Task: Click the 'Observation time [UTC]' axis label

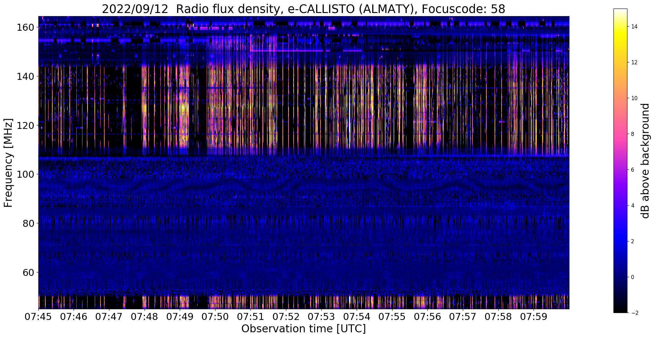Action: [x=303, y=329]
